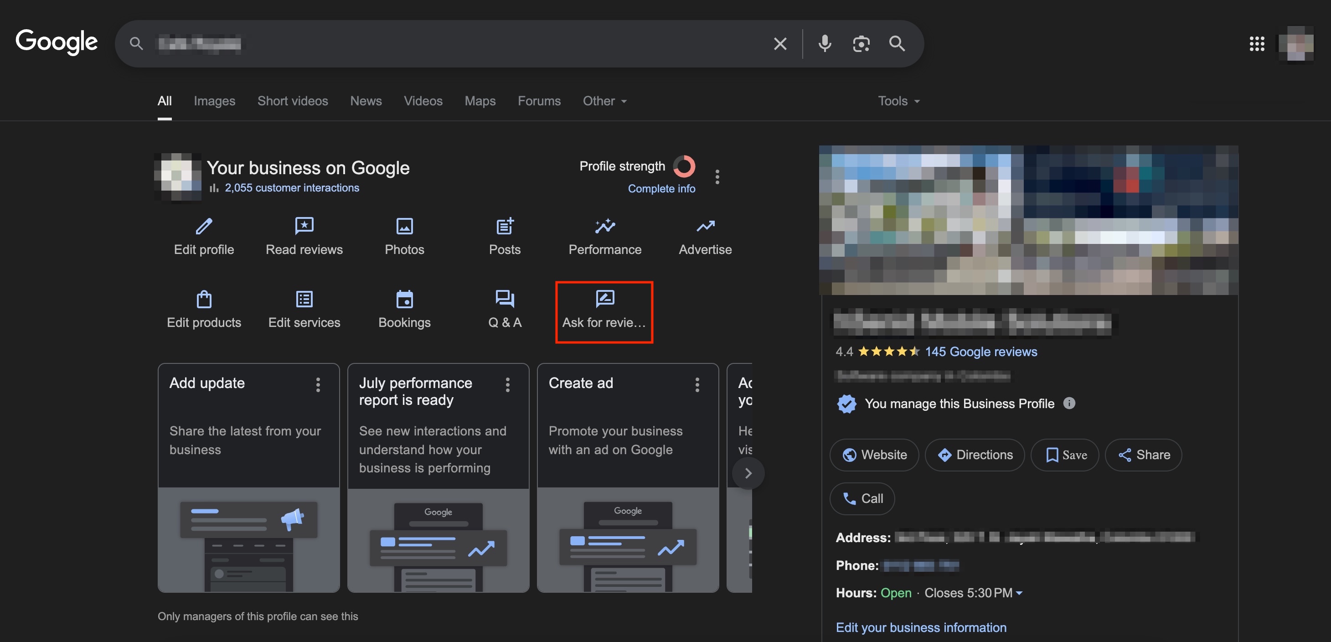Image resolution: width=1331 pixels, height=642 pixels.
Task: Expand the Other search filter dropdown
Action: pos(604,101)
